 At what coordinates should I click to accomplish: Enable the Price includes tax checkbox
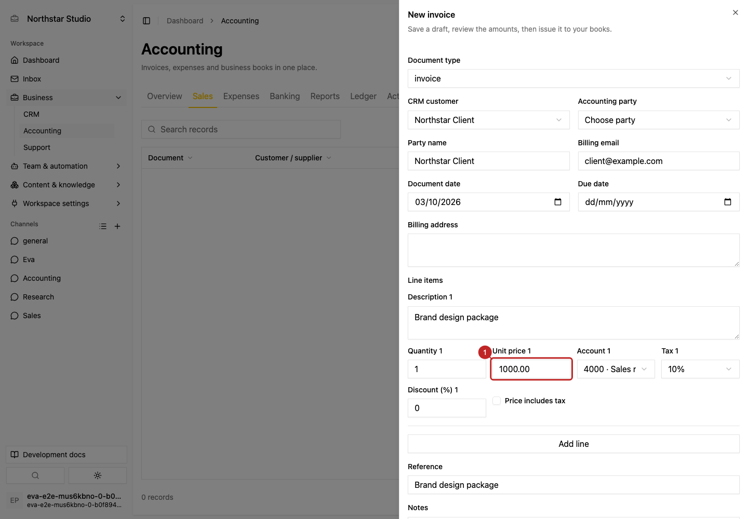point(497,401)
